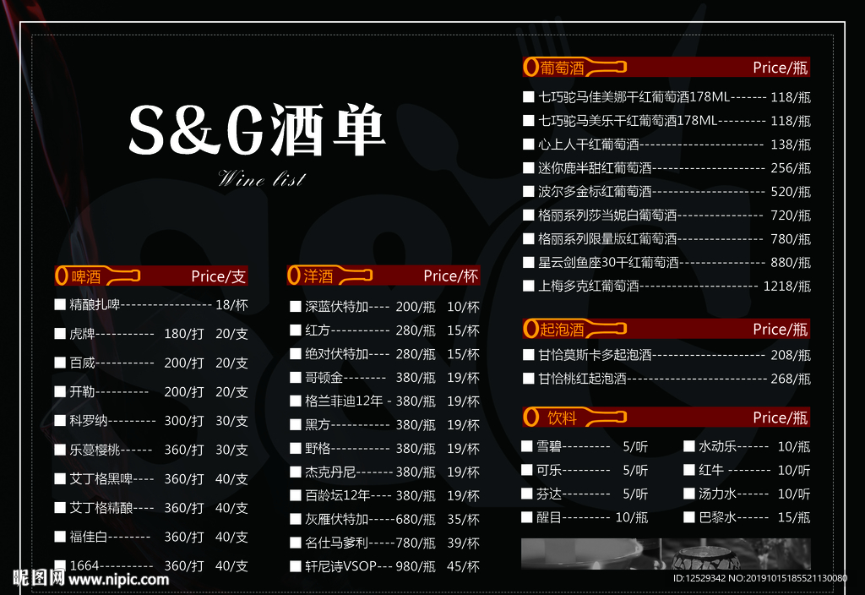Click the S&G酒单 title

[x=257, y=130]
